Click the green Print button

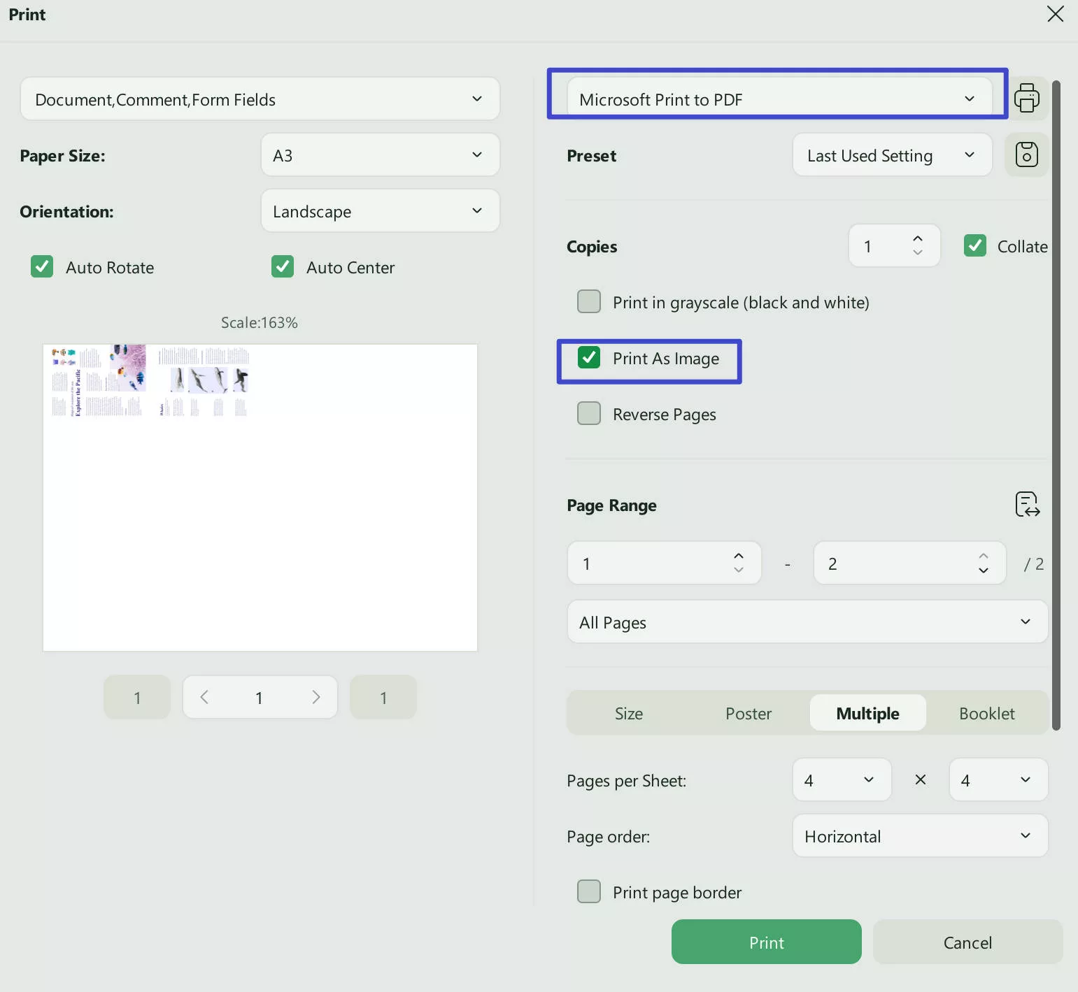click(x=766, y=942)
